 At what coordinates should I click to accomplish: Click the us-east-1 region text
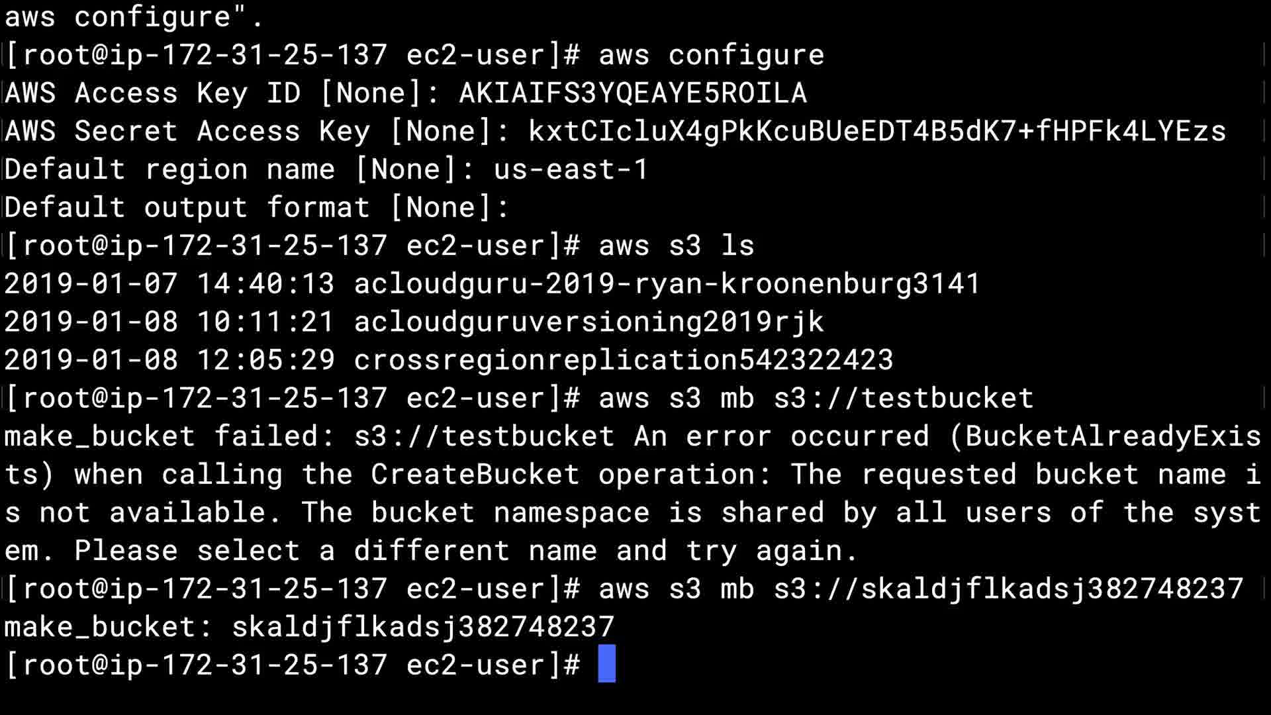tap(571, 169)
